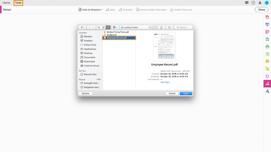The image size is (271, 152).
Task: Select the Redact tool in right sidebar
Action: (x=267, y=84)
